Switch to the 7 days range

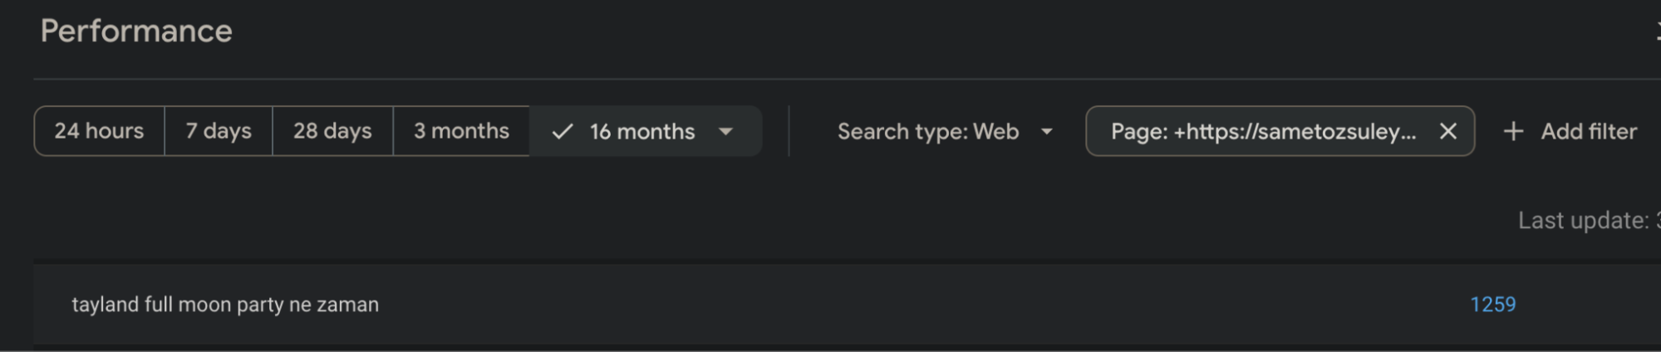tap(219, 131)
